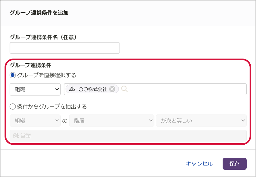The height and width of the screenshot is (177, 256).
Task: Click the の text between the dropdowns
Action: click(65, 121)
